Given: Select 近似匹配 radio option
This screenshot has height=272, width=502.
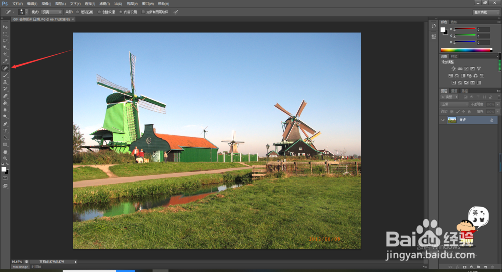Looking at the screenshot, I should (x=77, y=12).
